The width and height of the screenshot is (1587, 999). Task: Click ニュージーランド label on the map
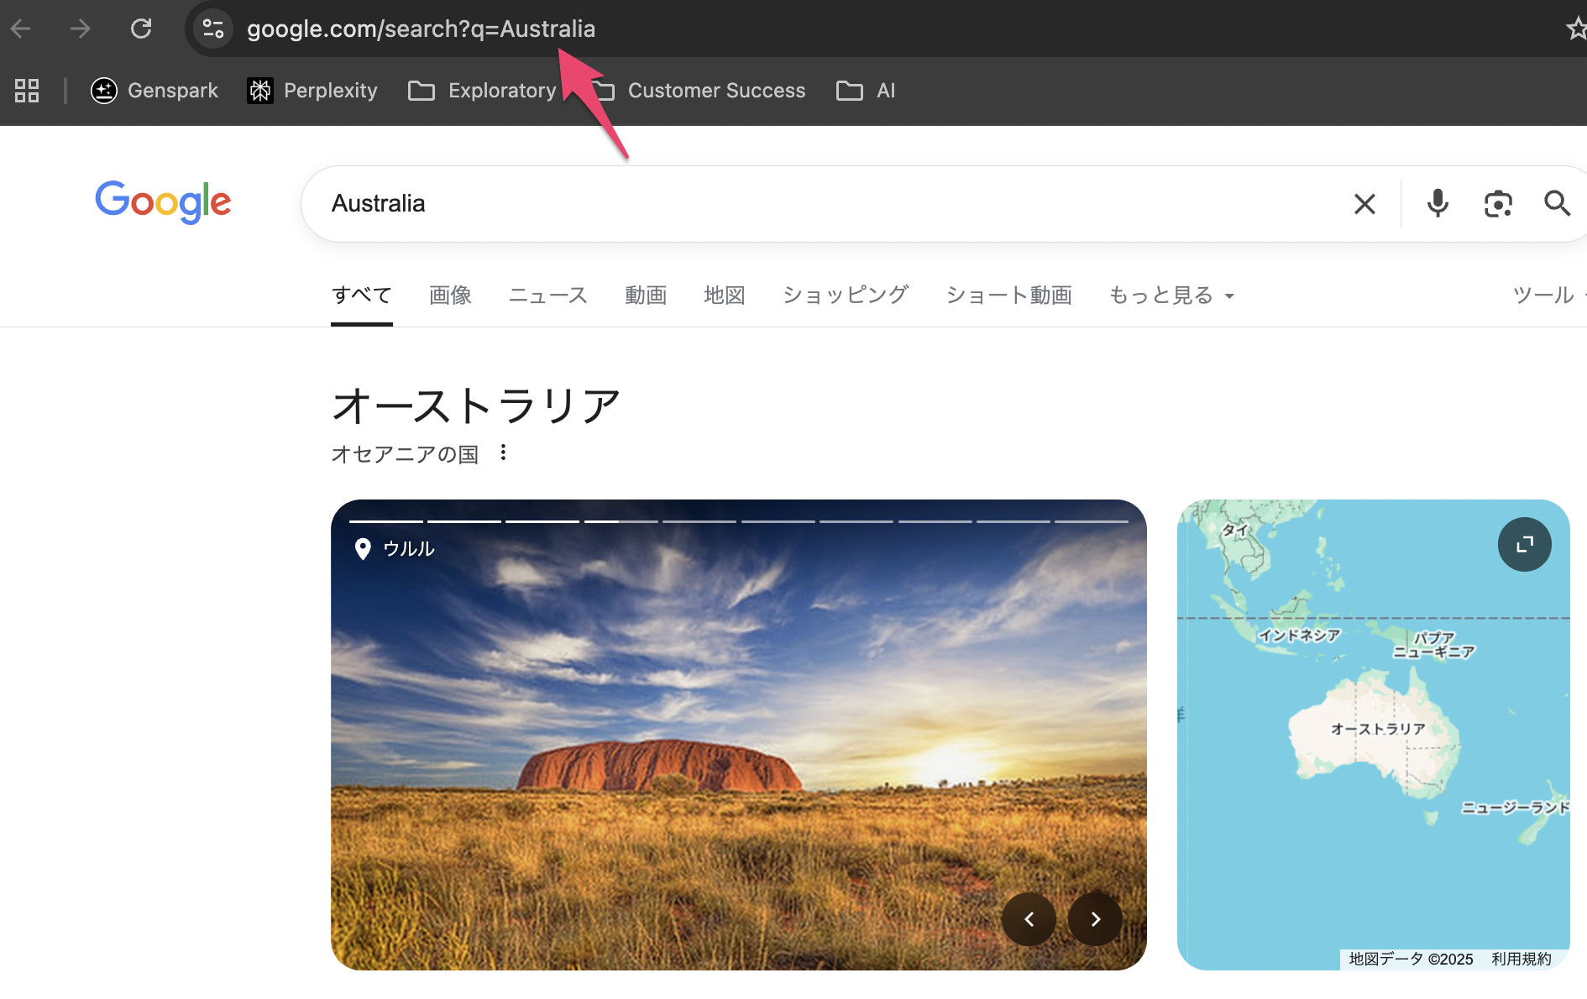[x=1516, y=808]
